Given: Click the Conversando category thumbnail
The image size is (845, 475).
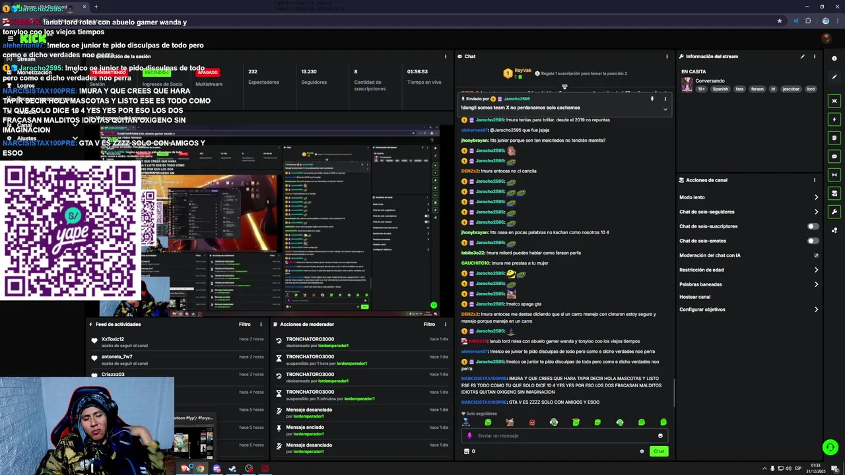Looking at the screenshot, I should (687, 84).
